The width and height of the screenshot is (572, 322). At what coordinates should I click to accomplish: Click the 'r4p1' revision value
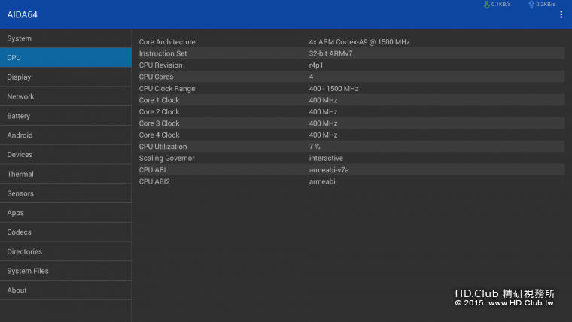(316, 65)
